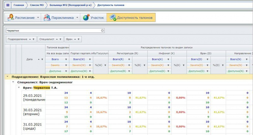
Task: Click the Доступность талонов ticket icon
Action: tap(113, 18)
